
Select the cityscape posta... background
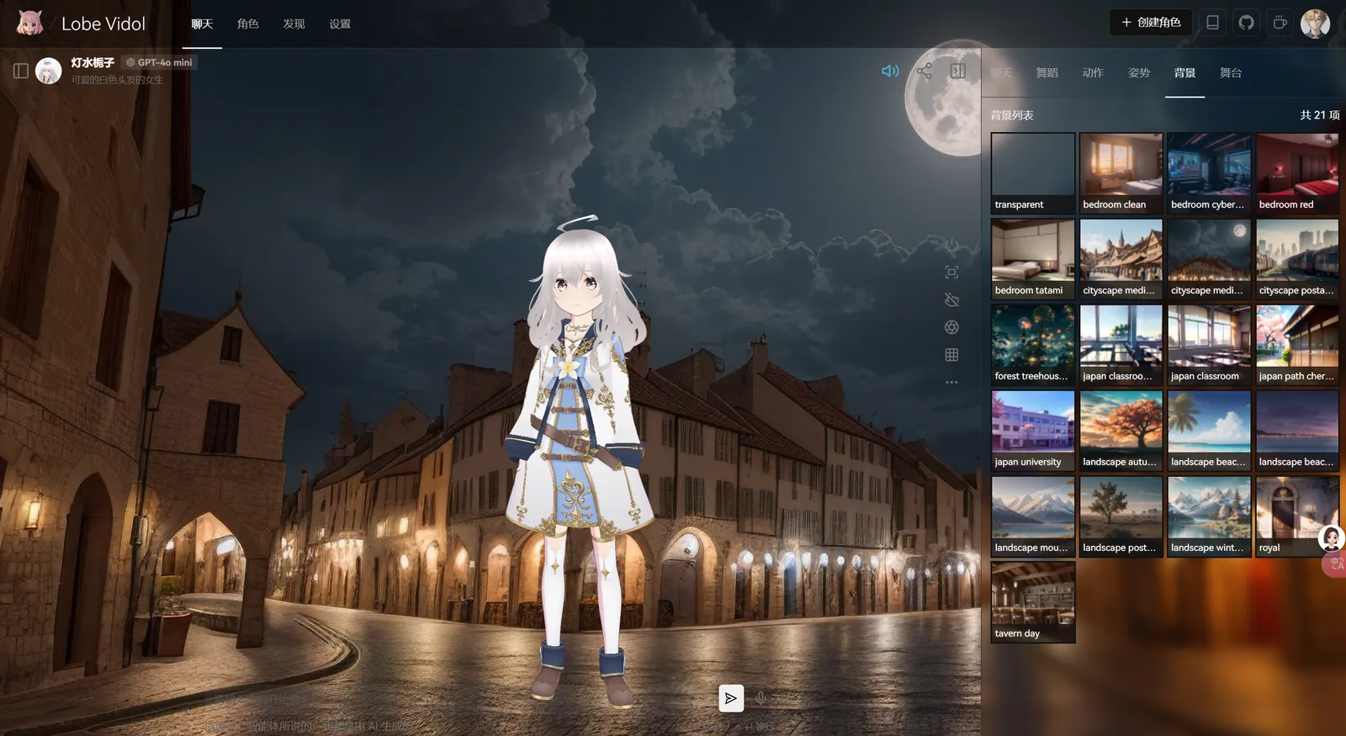point(1297,259)
